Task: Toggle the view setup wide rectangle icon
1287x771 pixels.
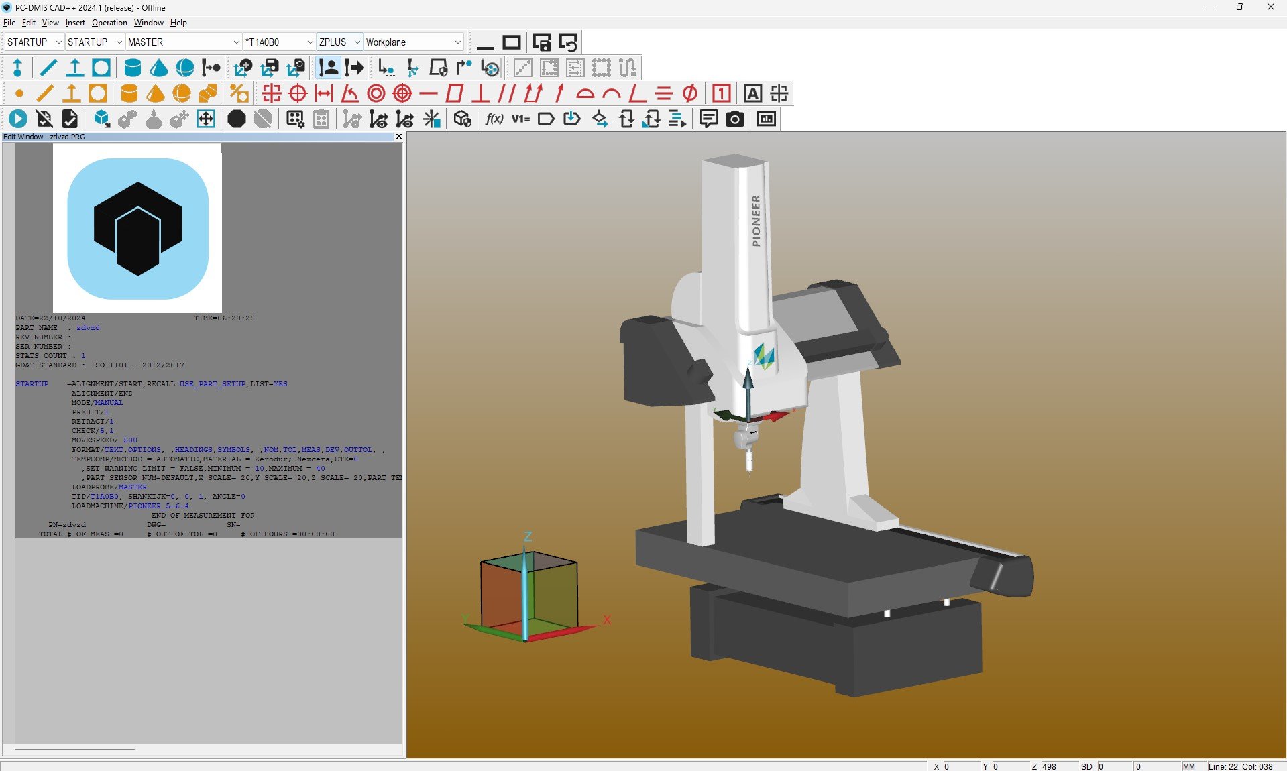Action: pos(512,42)
